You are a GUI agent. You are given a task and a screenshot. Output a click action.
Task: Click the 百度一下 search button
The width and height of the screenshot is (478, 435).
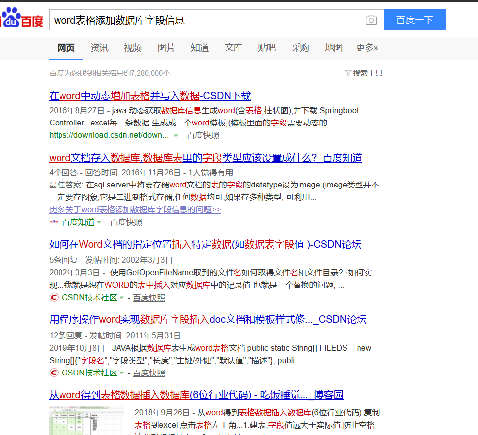tap(415, 20)
